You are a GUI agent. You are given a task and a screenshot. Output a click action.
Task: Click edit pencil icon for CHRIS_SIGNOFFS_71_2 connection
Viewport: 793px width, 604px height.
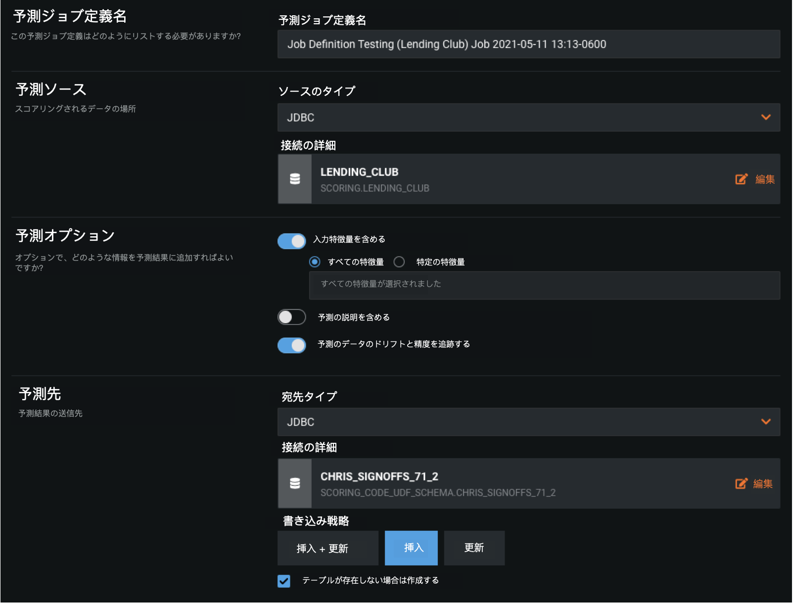pos(741,483)
